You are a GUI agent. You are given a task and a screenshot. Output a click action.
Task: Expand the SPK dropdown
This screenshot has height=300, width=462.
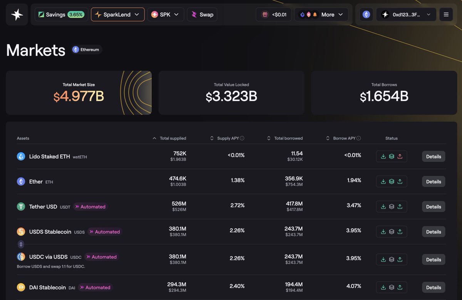166,15
